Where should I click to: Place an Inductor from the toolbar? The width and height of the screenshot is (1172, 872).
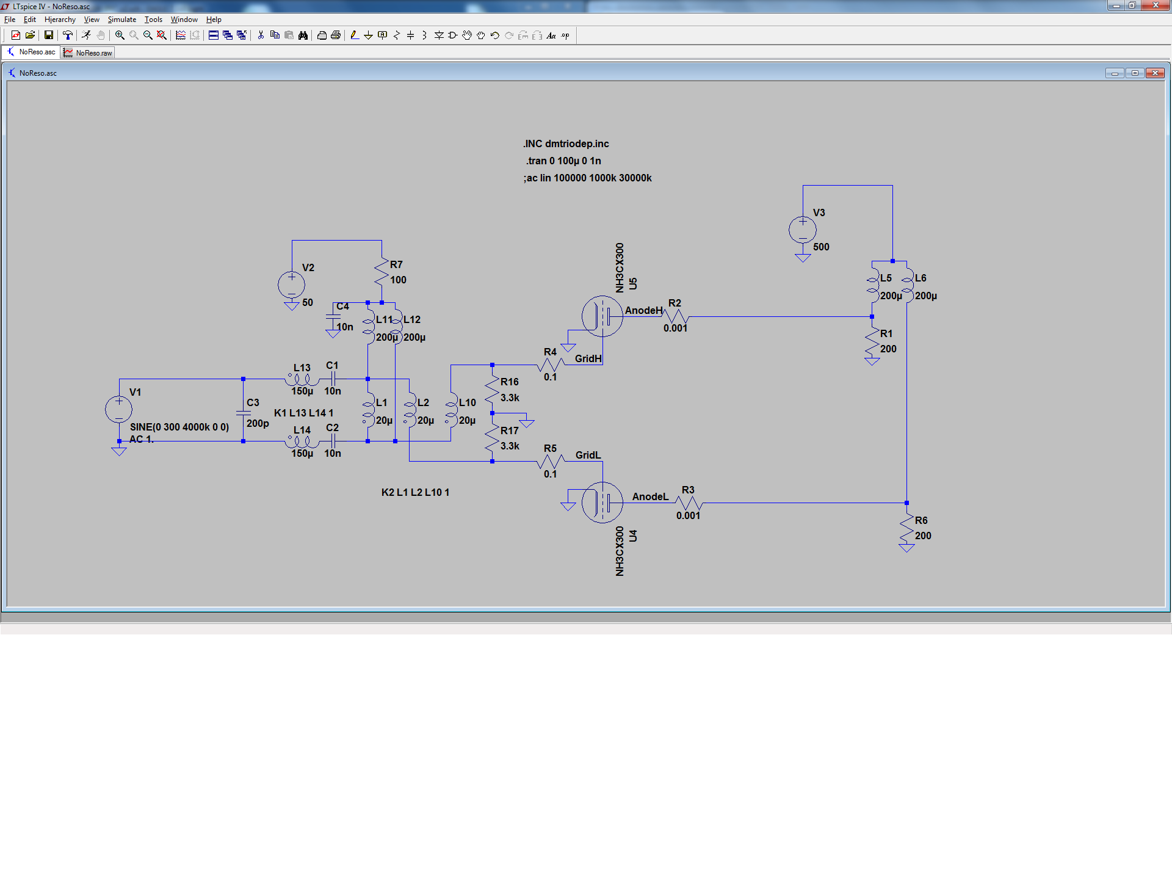coord(424,35)
